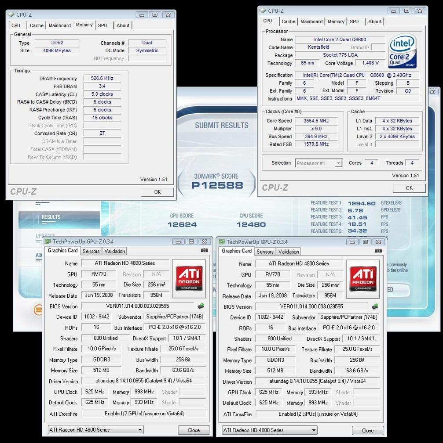Screen dimensions: 443x443
Task: Open the graphics card dropdown in left GPU-Z window
Action: pyautogui.click(x=95, y=430)
